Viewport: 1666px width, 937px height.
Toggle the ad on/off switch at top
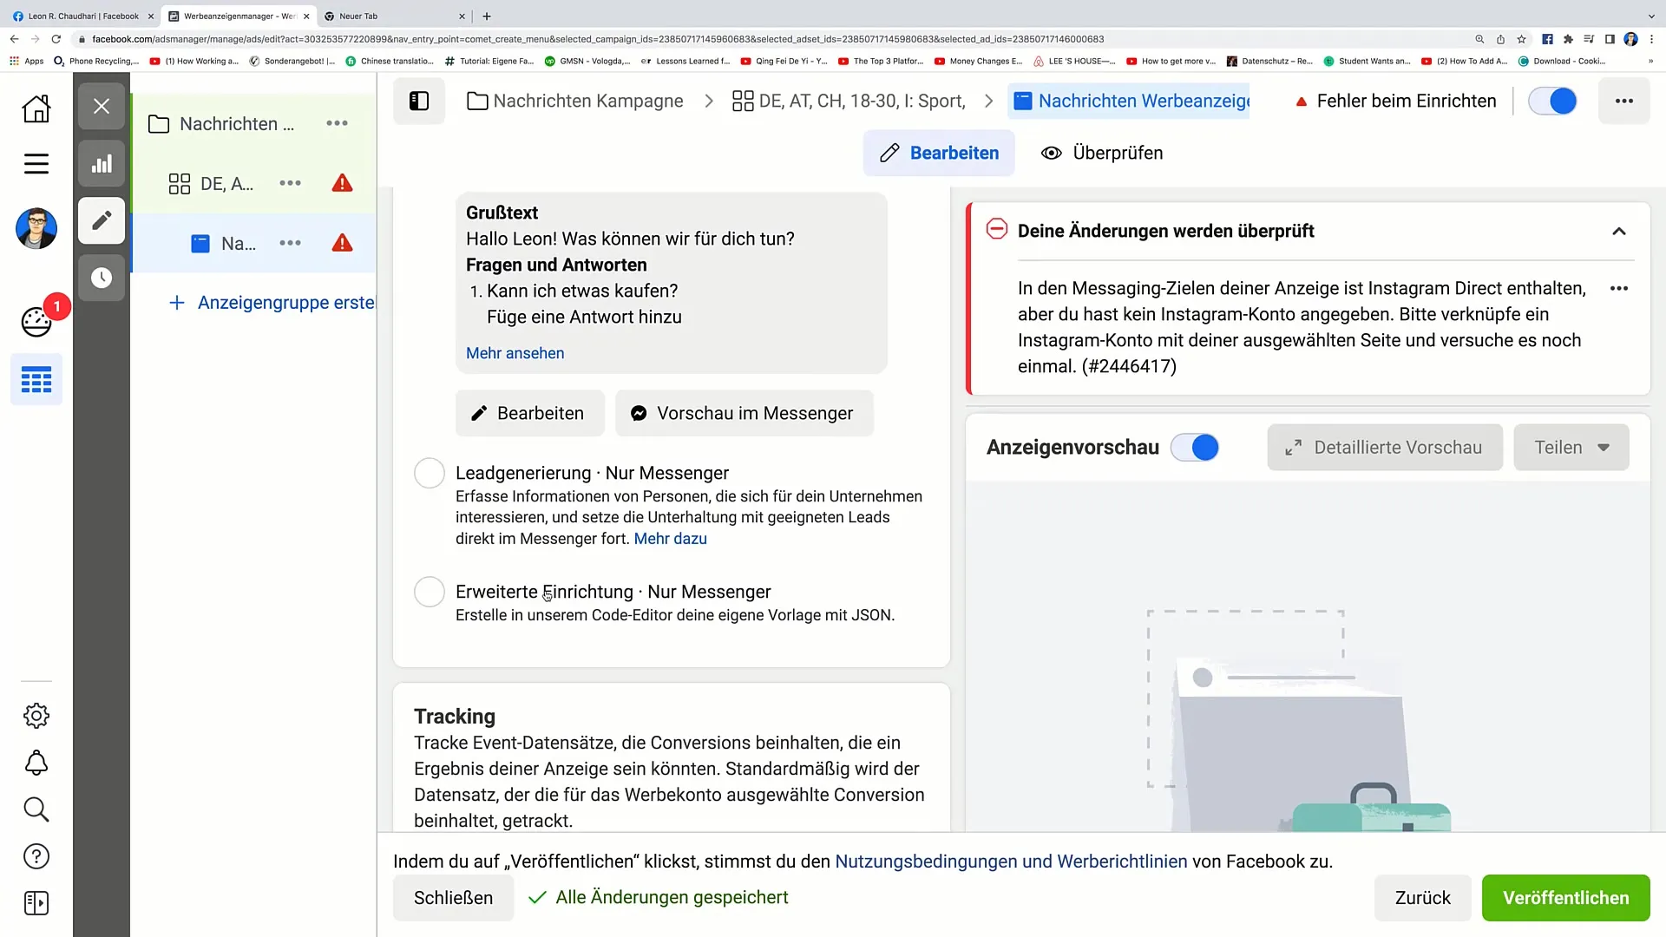click(1552, 101)
